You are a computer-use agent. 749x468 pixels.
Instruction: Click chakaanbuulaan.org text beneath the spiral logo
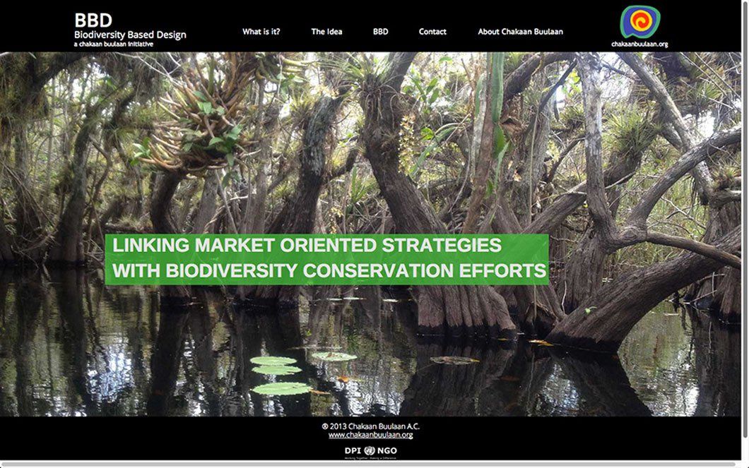point(639,44)
